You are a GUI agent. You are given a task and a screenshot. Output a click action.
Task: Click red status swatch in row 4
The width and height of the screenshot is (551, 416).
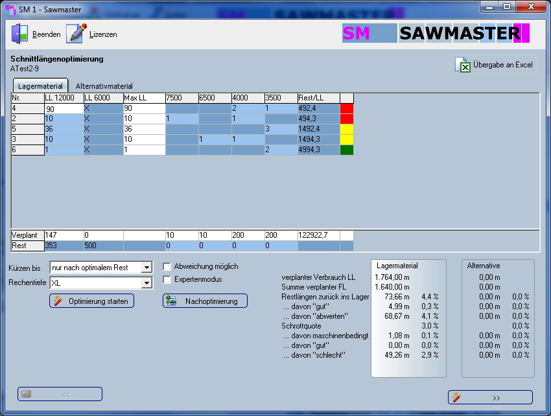pos(347,109)
